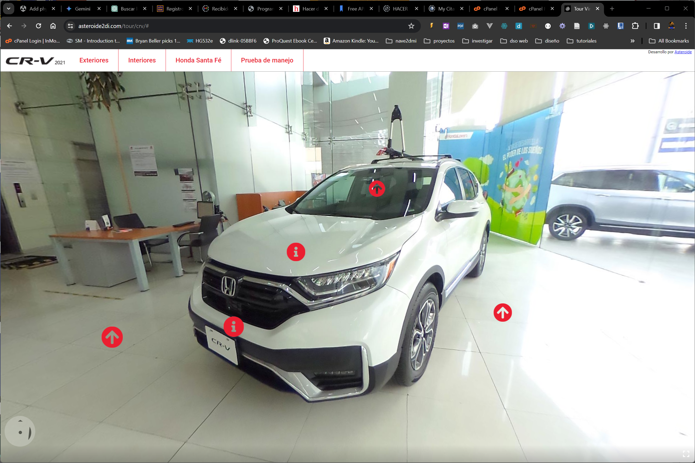Select the Prueba de manejo menu item
This screenshot has width=695, height=463.
click(267, 60)
